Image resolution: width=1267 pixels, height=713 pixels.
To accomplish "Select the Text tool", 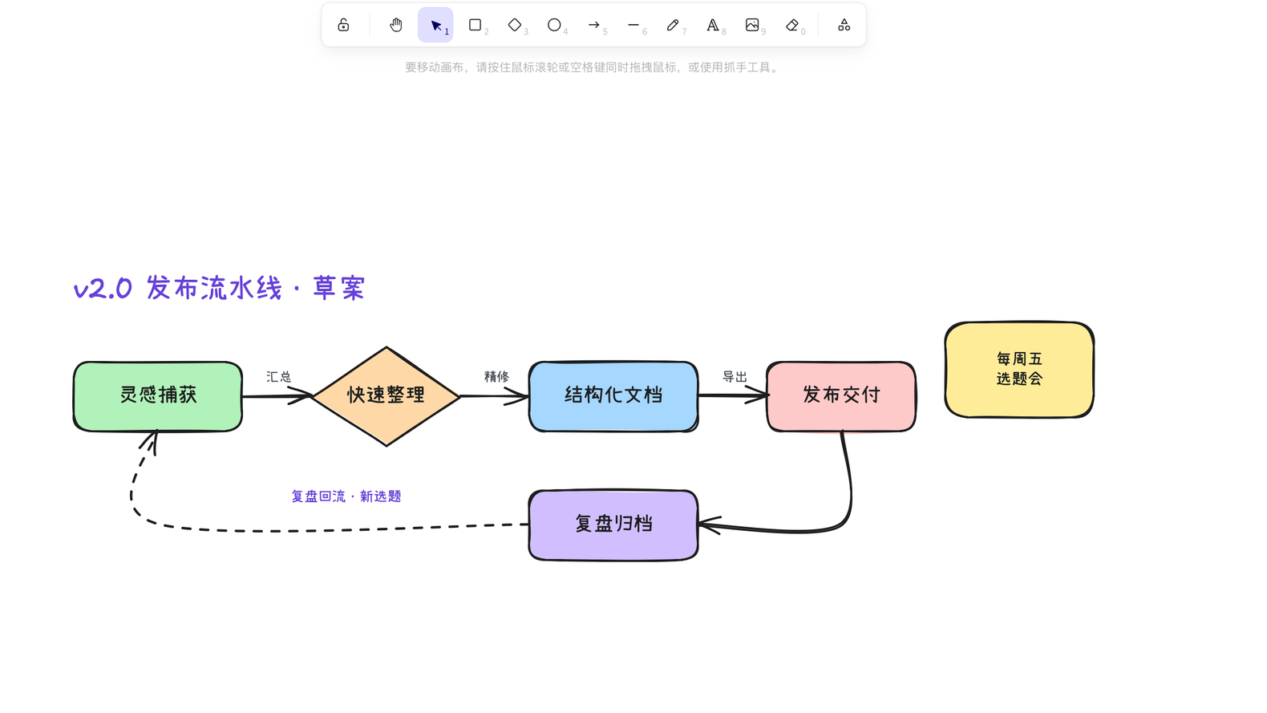I will (713, 25).
